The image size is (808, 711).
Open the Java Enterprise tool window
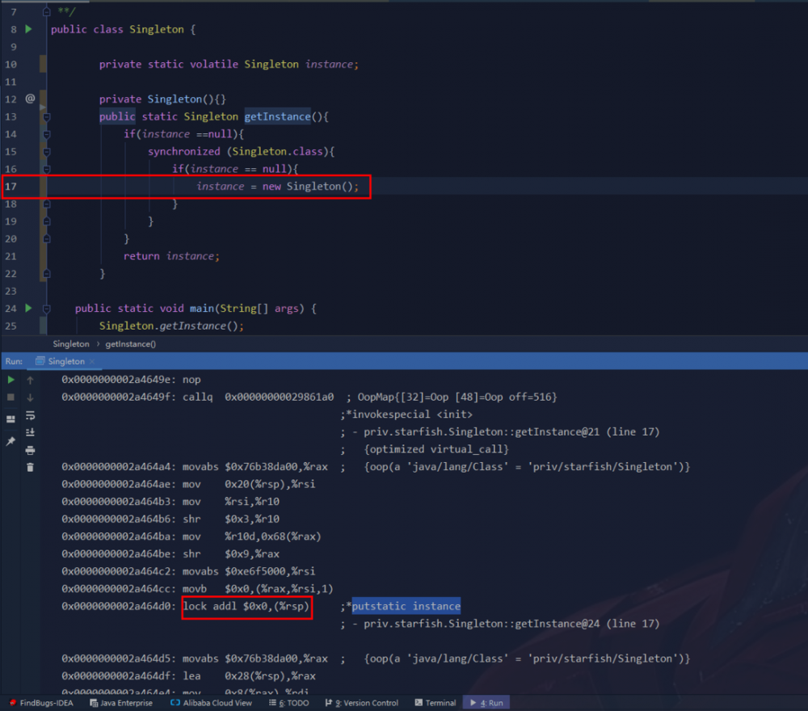(121, 703)
